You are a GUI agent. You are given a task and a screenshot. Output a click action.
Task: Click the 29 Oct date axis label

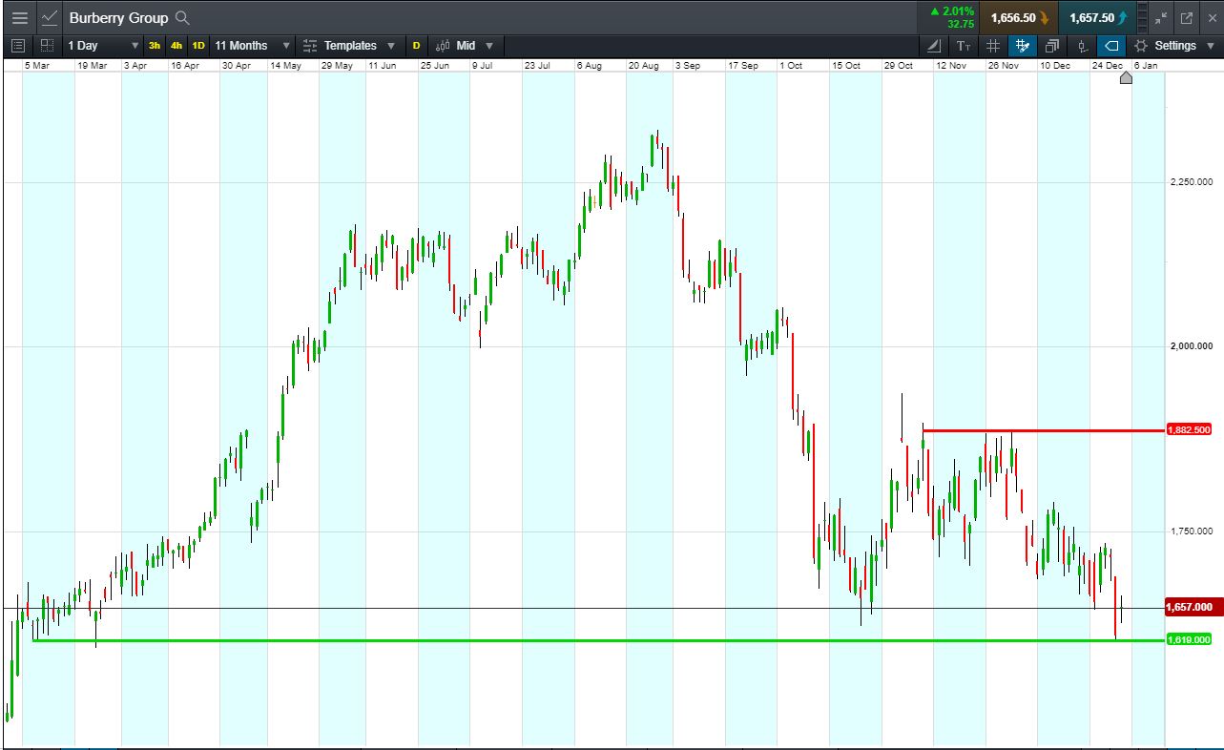(899, 66)
